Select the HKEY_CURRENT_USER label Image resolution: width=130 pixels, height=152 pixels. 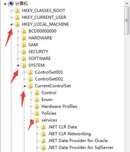44,17
